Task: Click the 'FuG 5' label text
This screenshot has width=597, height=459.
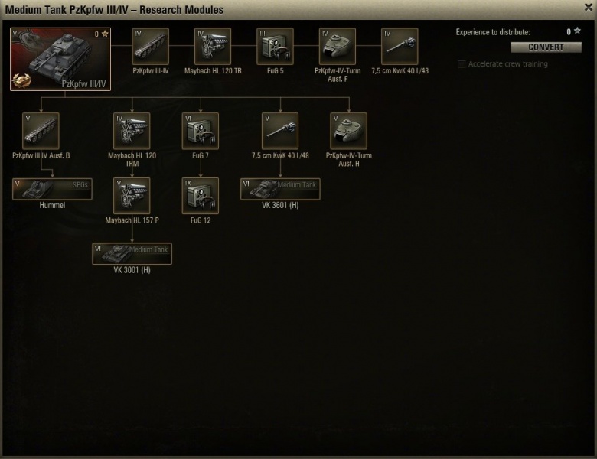Action: point(275,71)
